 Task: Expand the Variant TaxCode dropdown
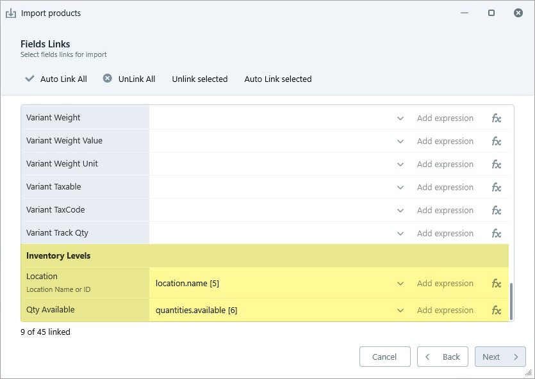[x=400, y=210]
